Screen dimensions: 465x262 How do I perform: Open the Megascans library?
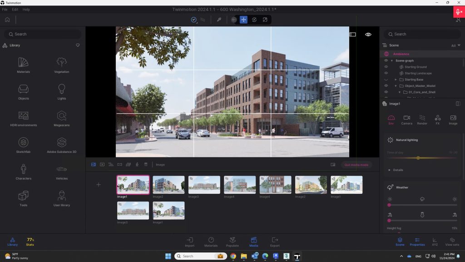62,118
